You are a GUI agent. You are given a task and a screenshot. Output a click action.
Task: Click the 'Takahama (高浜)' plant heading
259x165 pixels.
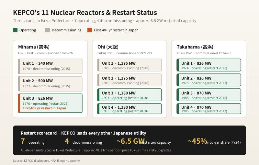pyautogui.click(x=195, y=47)
